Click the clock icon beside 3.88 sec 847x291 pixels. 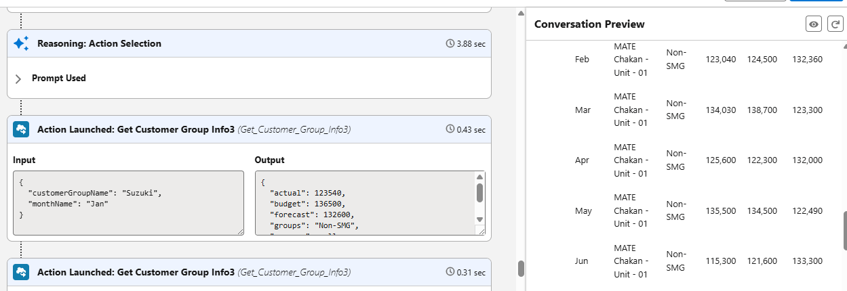(449, 44)
